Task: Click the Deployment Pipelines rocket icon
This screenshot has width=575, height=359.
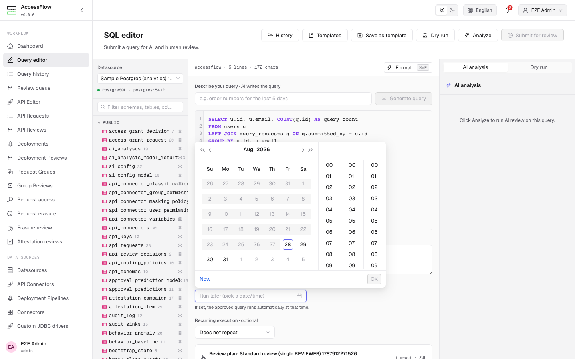Action: point(10,298)
